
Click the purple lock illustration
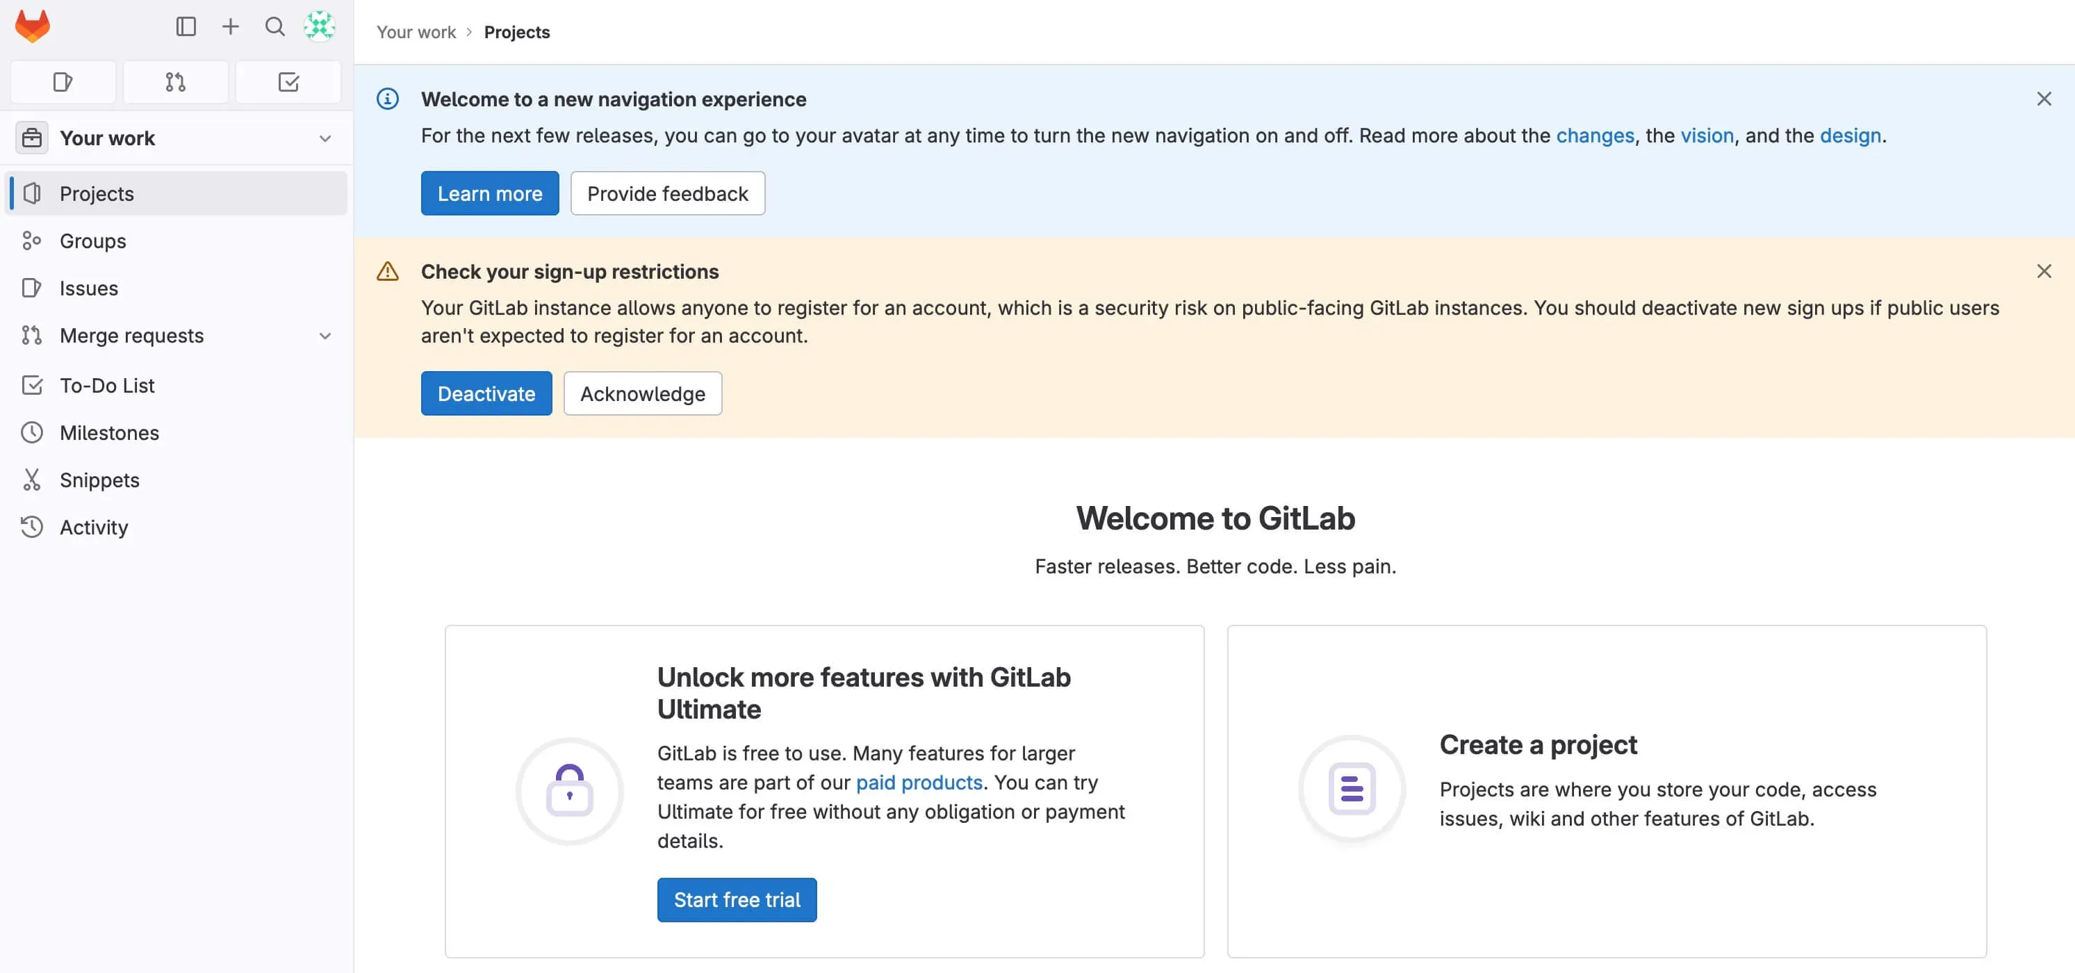(x=570, y=790)
